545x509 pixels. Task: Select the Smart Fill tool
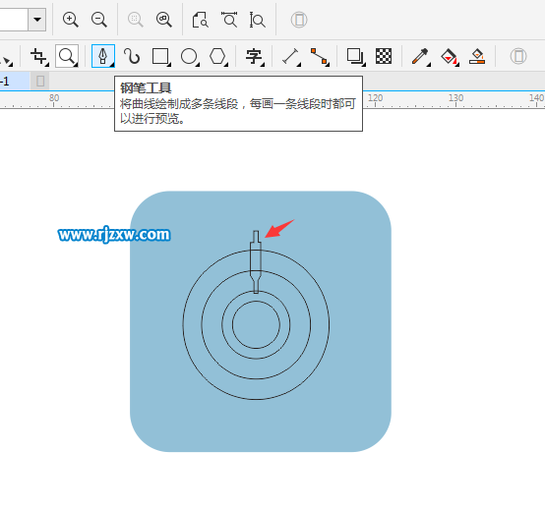pos(477,56)
